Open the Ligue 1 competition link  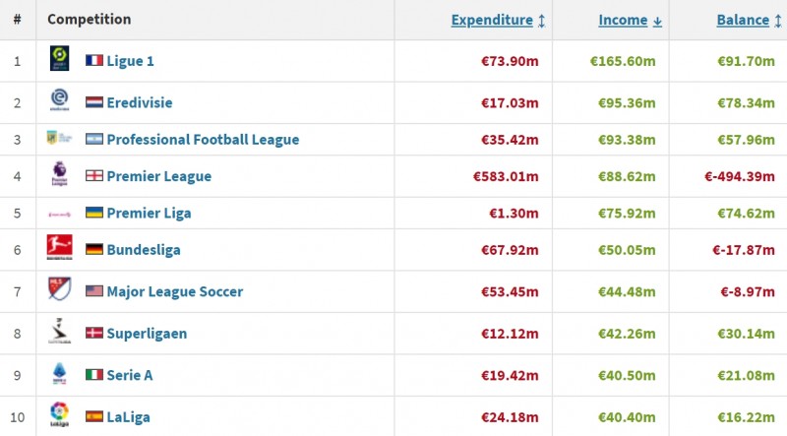pos(130,61)
